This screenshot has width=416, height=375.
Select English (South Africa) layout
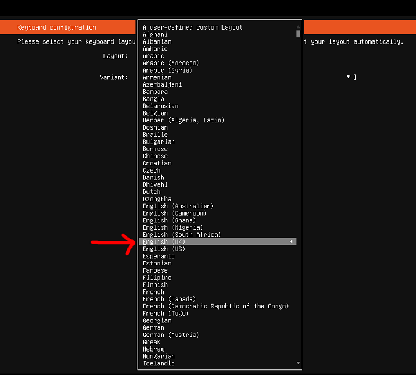[181, 235]
